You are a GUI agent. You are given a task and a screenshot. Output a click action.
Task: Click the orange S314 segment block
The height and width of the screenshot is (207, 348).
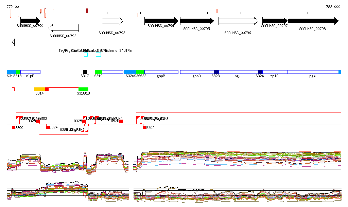tap(39, 89)
